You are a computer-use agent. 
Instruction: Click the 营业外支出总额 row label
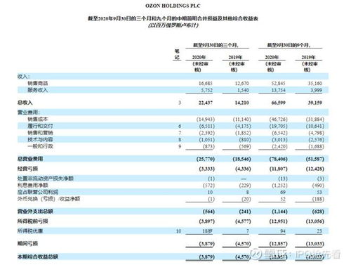[x=35, y=212]
